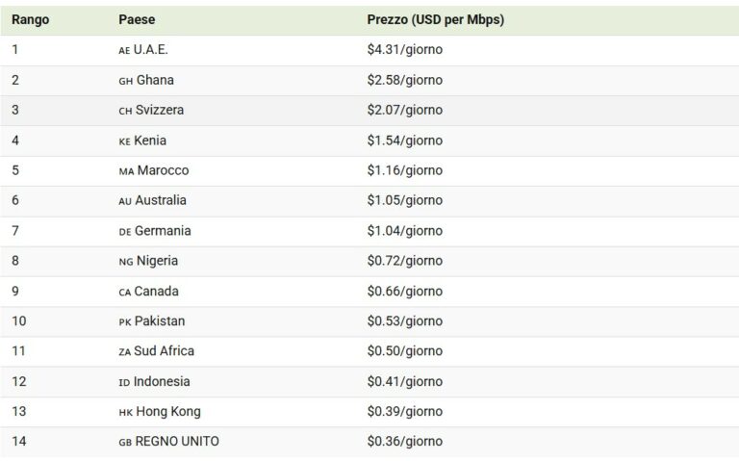739x461 pixels.
Task: Click the Prezzo (USD per Mbps) header
Action: click(x=436, y=19)
